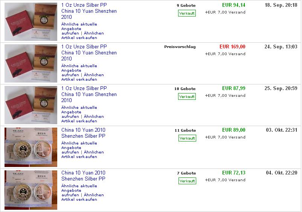This screenshot has width=302, height=212.
Task: Click 'Ähnliche aktuelle Angebote' for 25. Sep. listing
Action: point(79,110)
